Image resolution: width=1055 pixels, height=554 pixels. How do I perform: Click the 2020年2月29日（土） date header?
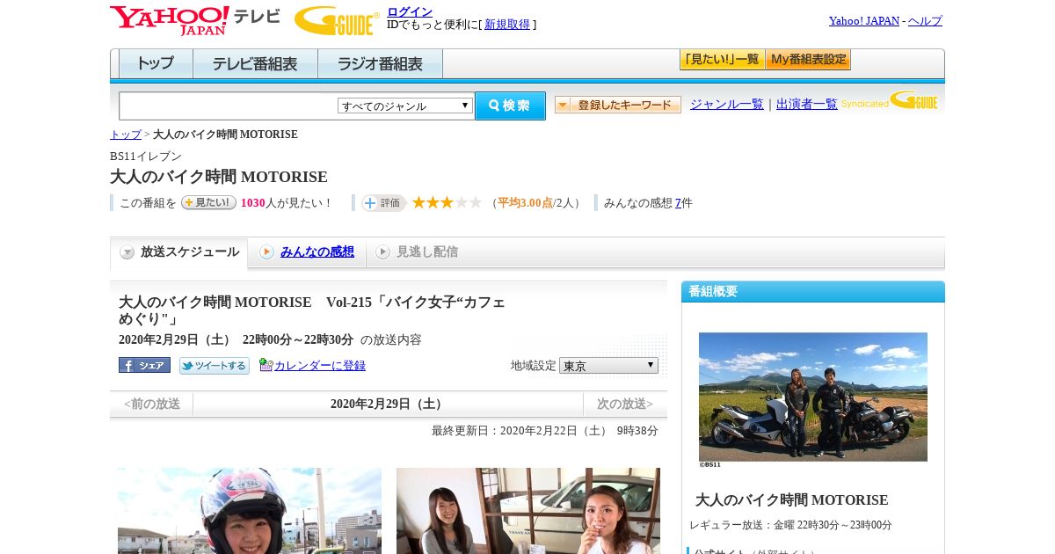click(389, 405)
